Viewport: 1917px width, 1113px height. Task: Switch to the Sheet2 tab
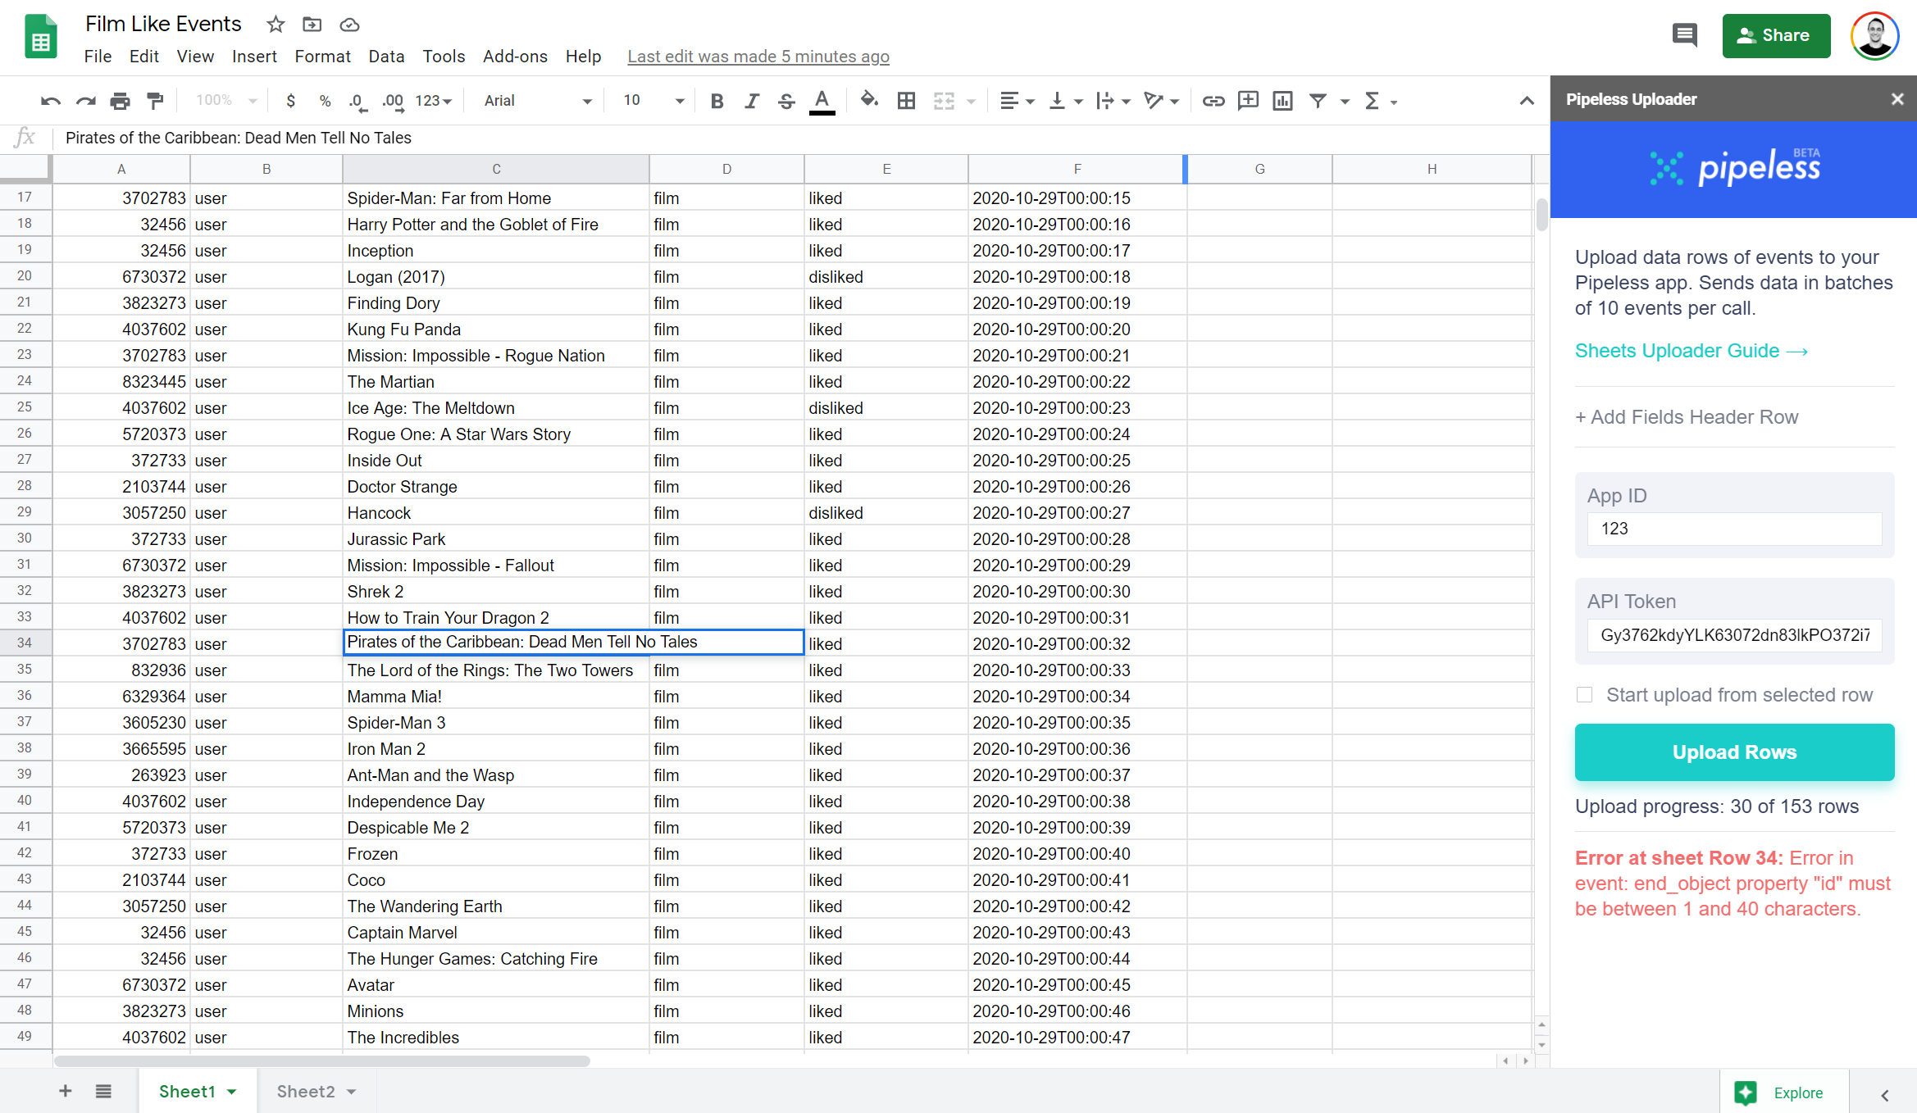[305, 1092]
